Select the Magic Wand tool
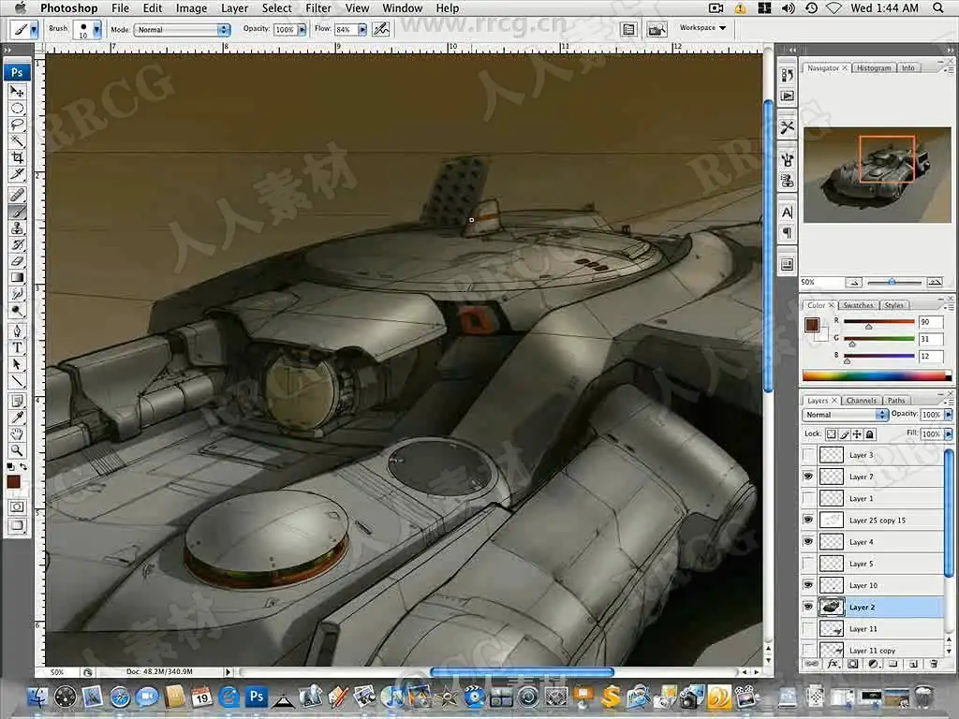 [x=17, y=140]
